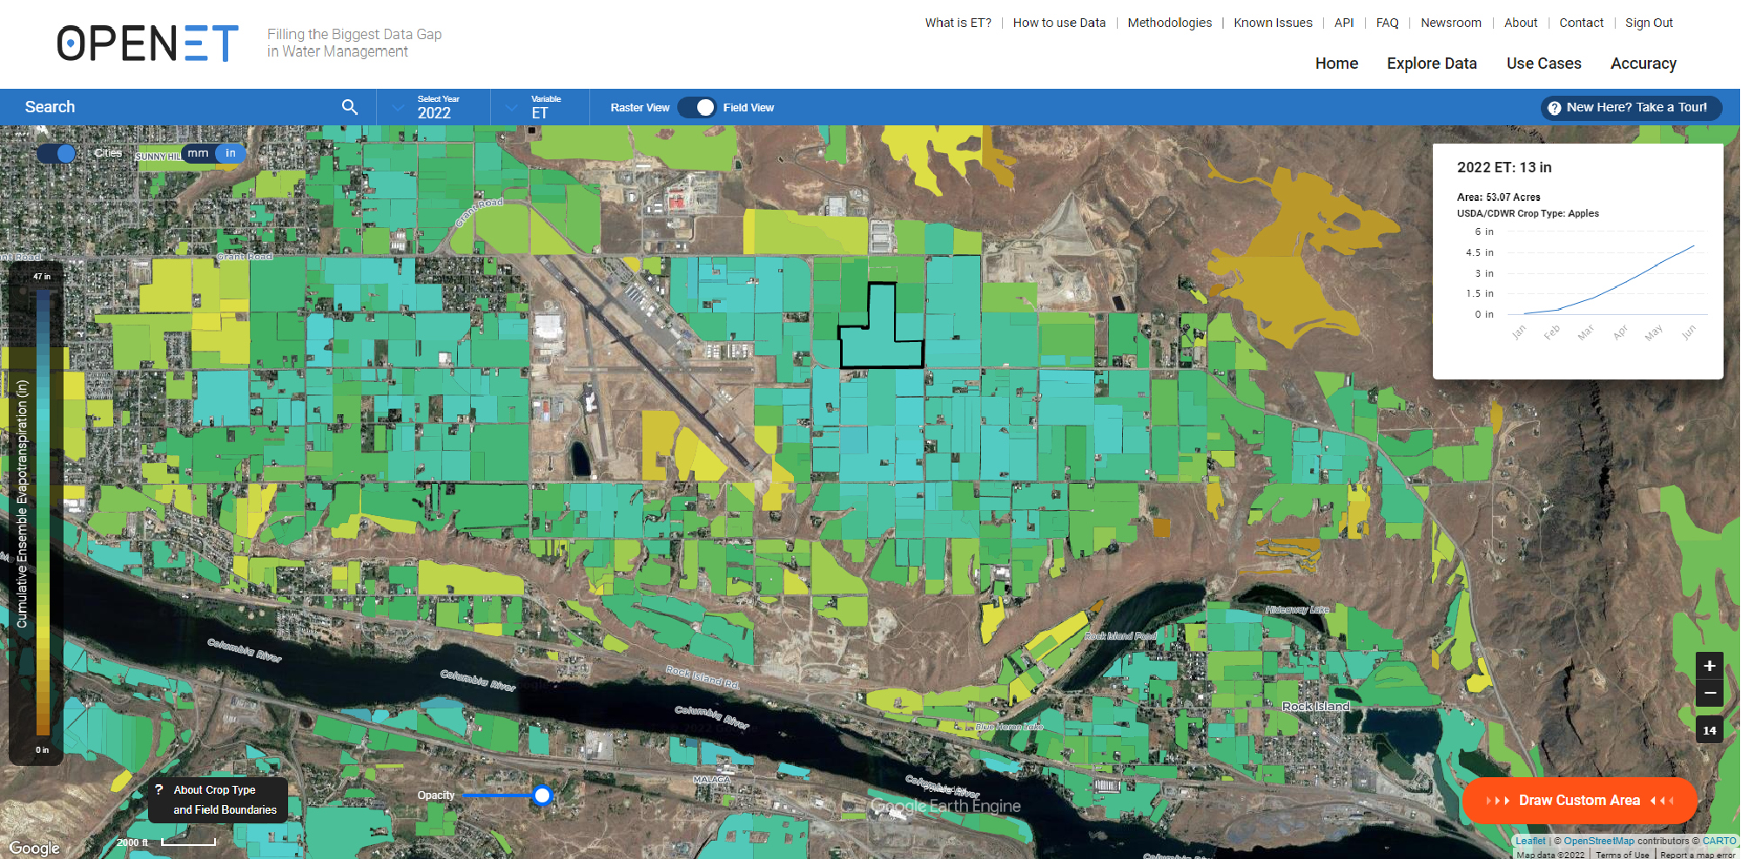Open the Variable ET dropdown

click(540, 107)
